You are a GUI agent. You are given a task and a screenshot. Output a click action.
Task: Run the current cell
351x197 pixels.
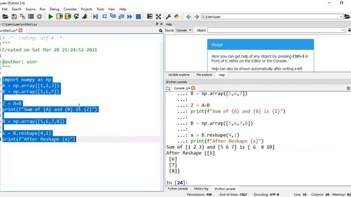[59, 16]
